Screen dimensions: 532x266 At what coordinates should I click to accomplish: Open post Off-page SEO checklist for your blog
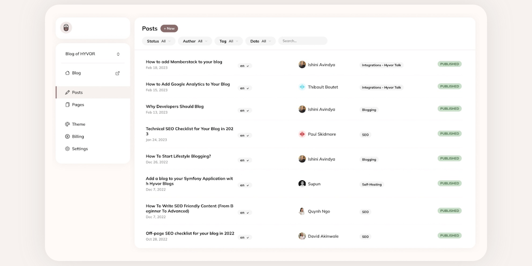pos(190,233)
